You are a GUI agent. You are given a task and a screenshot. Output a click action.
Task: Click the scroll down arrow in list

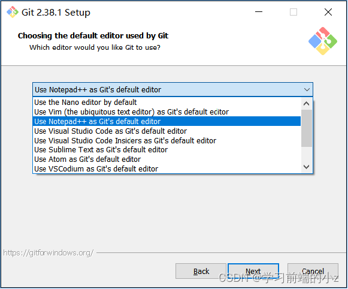pos(307,167)
